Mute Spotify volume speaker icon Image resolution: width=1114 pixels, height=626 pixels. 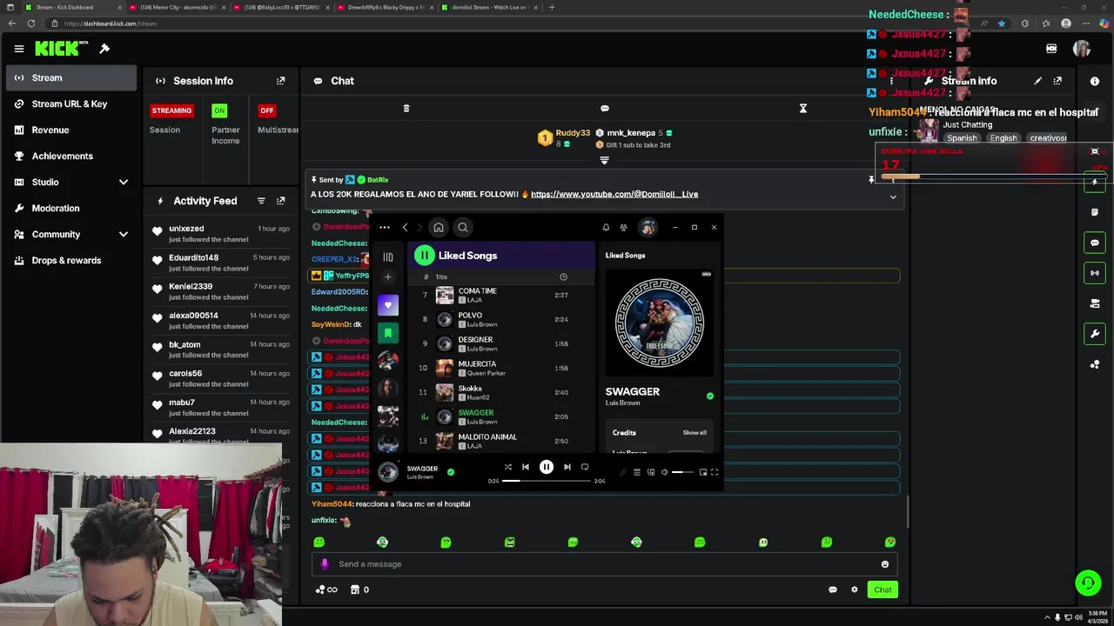(664, 472)
